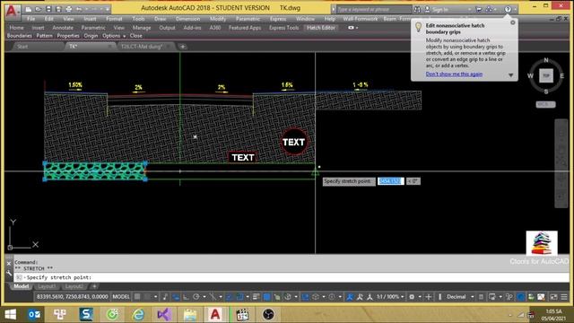574x323 pixels.
Task: Open the Modify menu
Action: click(218, 19)
